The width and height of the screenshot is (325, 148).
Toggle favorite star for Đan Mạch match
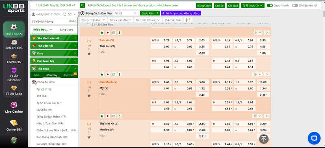click(x=89, y=95)
